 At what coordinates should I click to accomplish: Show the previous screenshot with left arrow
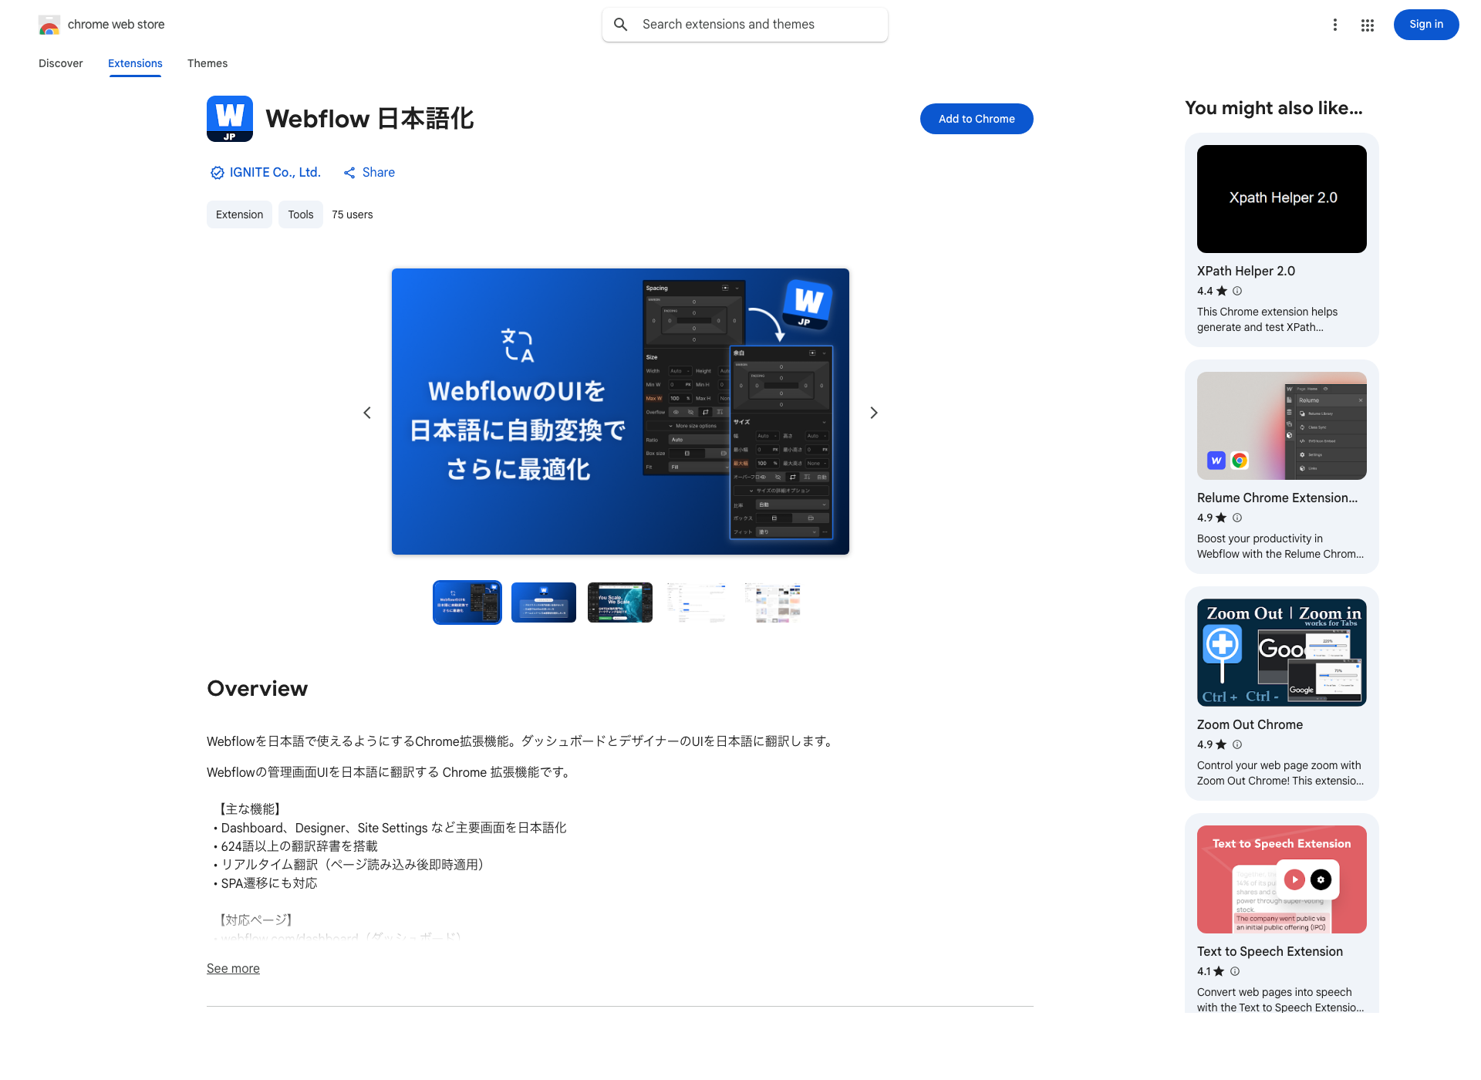tap(367, 413)
